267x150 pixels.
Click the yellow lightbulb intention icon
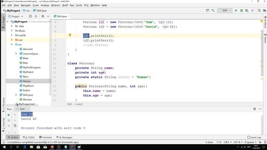pos(70,35)
